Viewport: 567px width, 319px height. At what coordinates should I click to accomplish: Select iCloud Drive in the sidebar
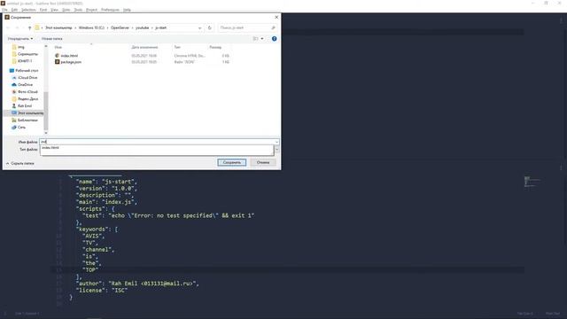pos(27,78)
